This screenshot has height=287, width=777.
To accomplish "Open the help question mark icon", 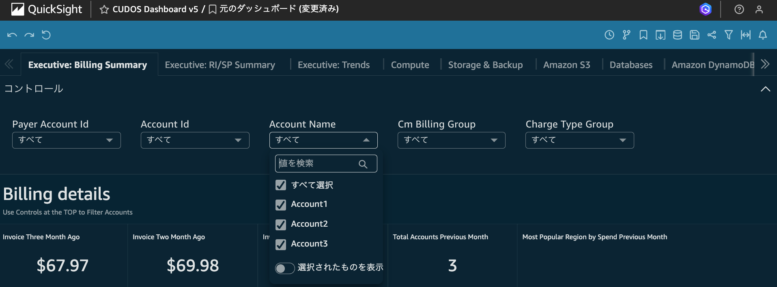I will coord(739,9).
